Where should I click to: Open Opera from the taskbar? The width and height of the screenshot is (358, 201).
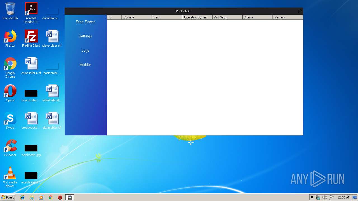pos(60,197)
